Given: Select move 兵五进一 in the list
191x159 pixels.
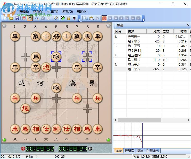Looking at the screenshot, I should coord(134,37).
